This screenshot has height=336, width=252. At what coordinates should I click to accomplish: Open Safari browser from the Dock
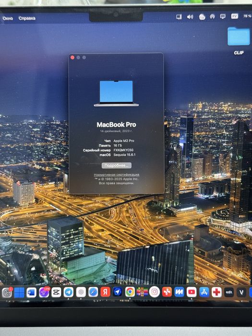pos(93,292)
